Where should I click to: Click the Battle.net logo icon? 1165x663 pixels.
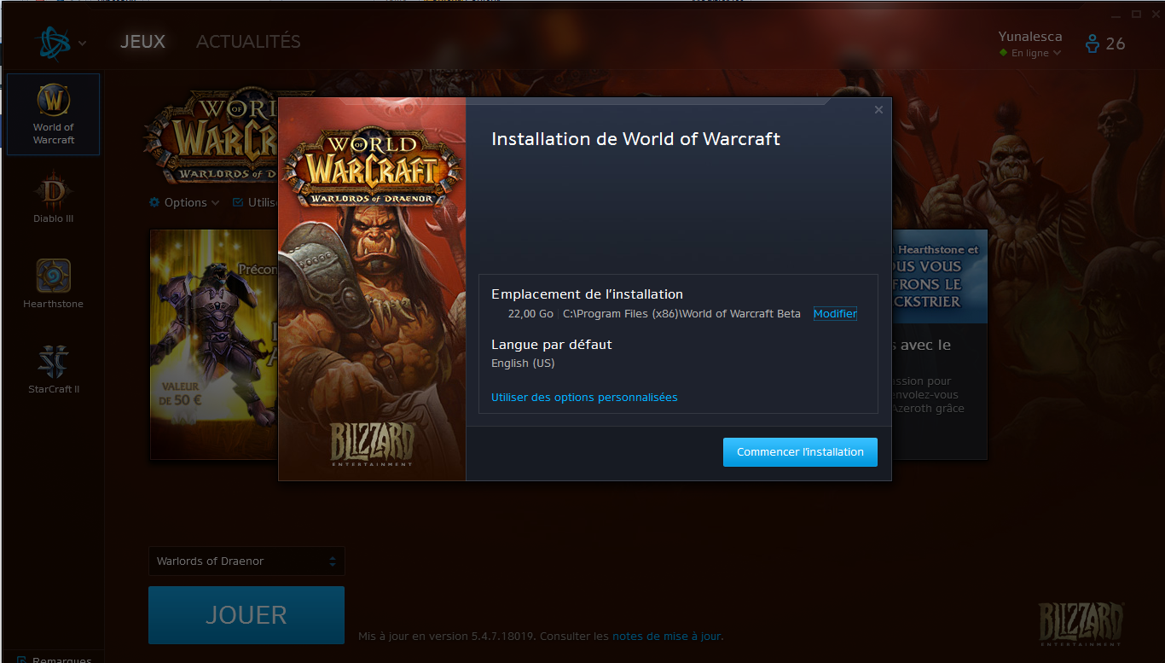pos(54,42)
